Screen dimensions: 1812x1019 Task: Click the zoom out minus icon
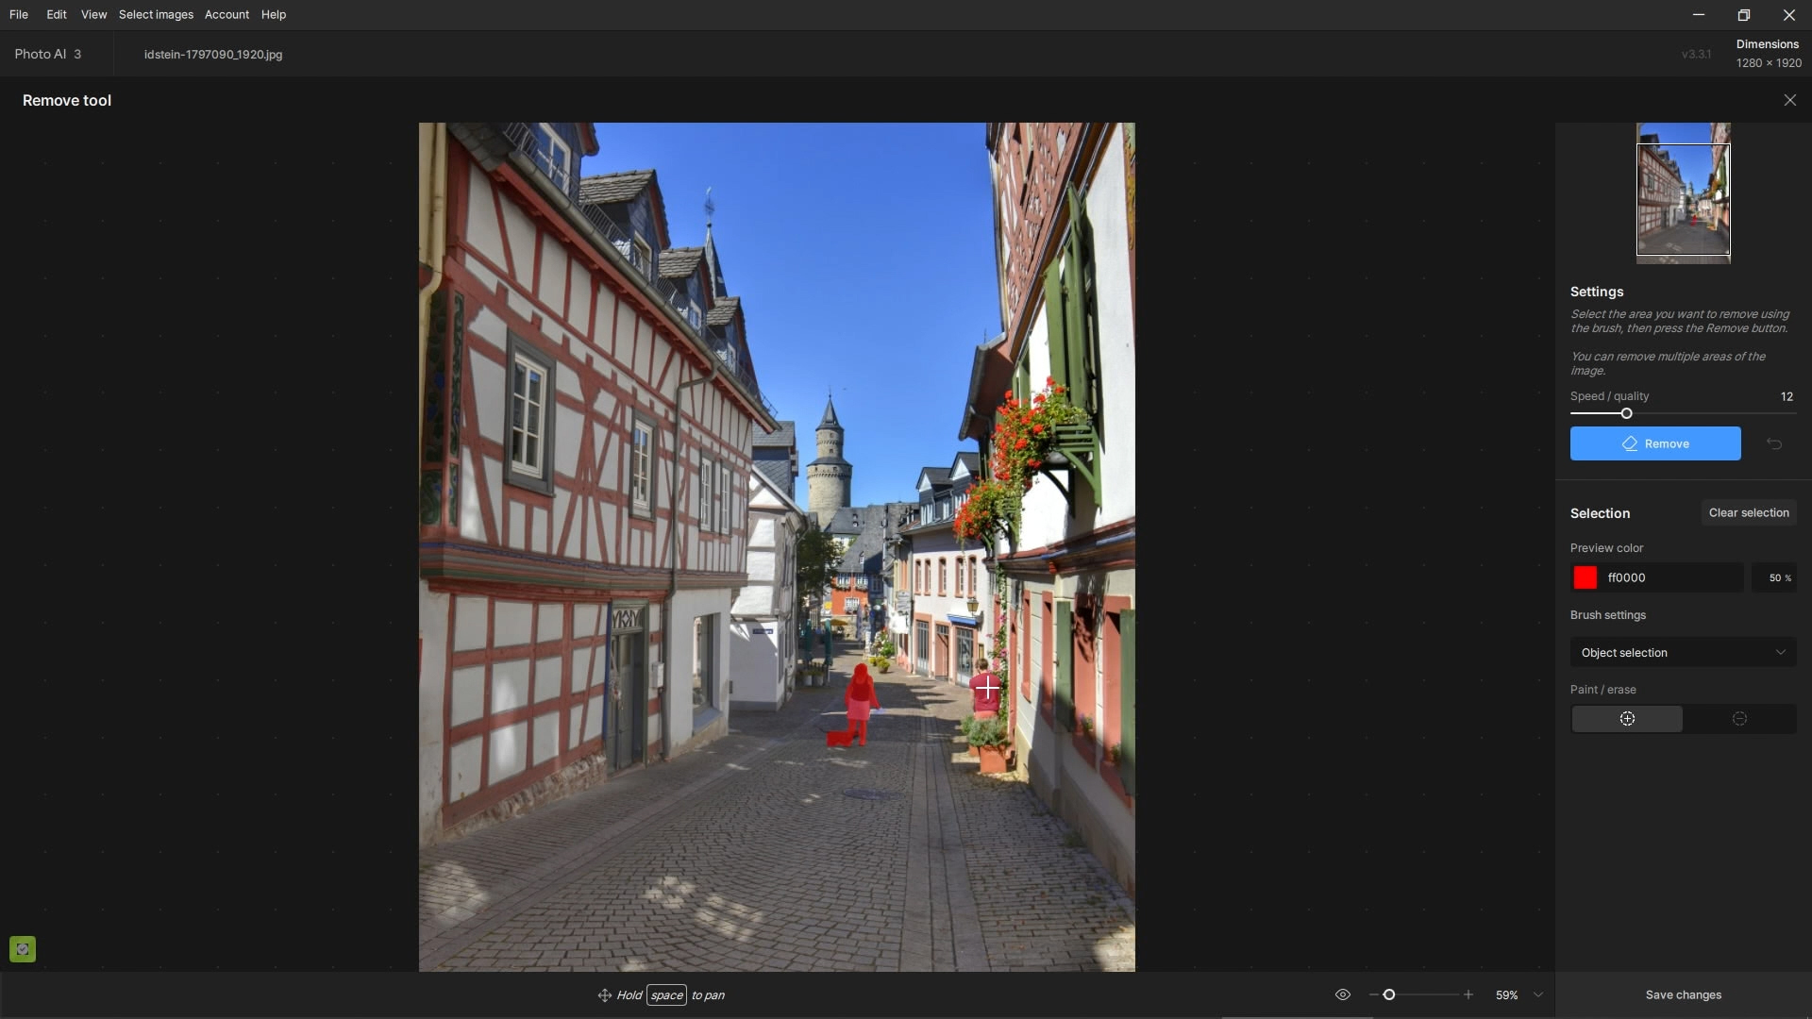pyautogui.click(x=1373, y=994)
